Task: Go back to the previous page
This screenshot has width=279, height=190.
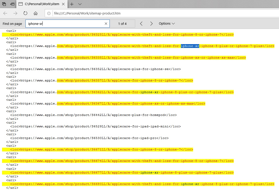Action: click(5, 13)
